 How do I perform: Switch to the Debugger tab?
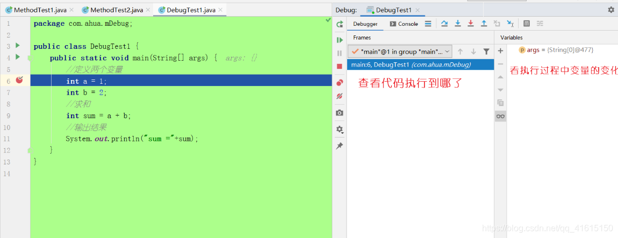(365, 24)
